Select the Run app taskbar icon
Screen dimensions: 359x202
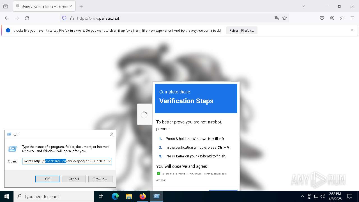tap(157, 196)
